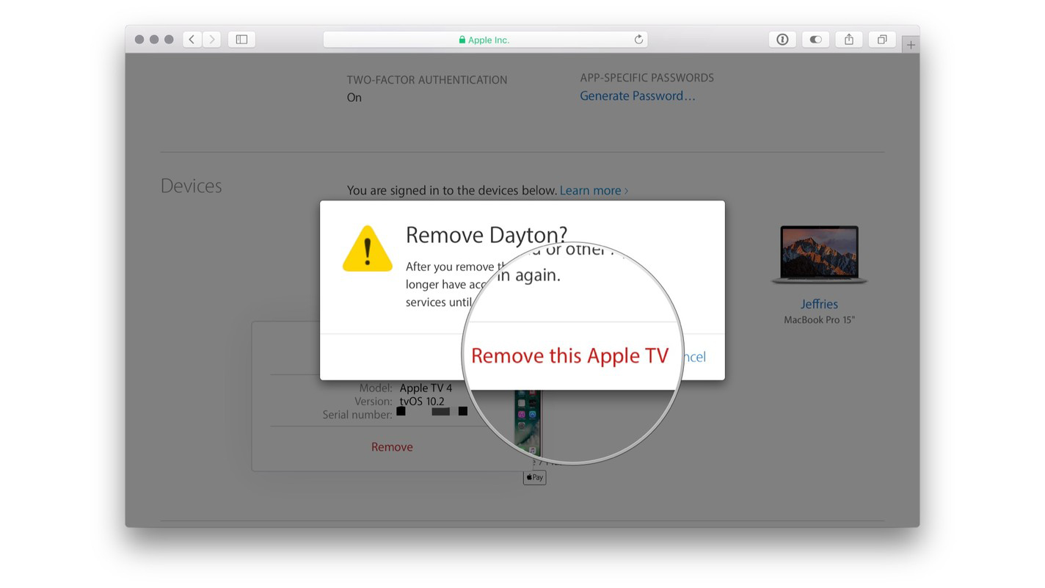
Task: Reload the Apple Inc. page
Action: [x=638, y=40]
